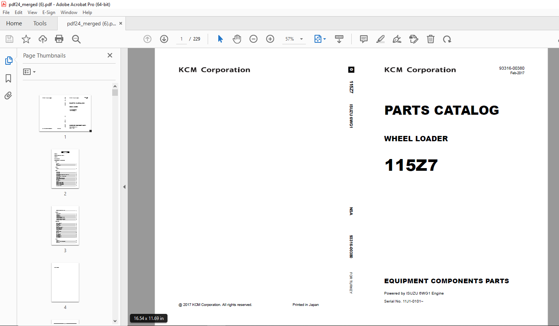Screen dimensions: 559x326
Task: Click the total page count 229
Action: point(197,39)
